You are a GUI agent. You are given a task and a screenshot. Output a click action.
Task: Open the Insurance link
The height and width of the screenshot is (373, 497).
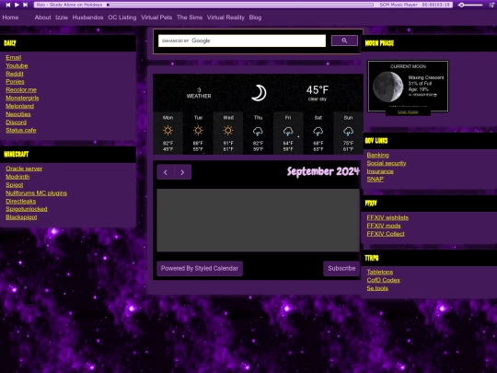pos(380,171)
